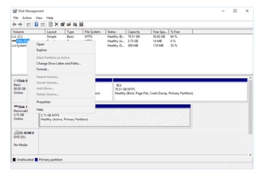
Task: Select Change Drive Letter and Paths...
Action: pos(59,63)
